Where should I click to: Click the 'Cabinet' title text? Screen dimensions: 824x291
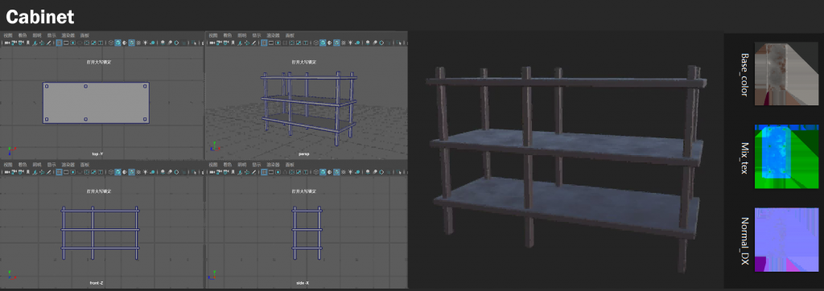(x=40, y=17)
